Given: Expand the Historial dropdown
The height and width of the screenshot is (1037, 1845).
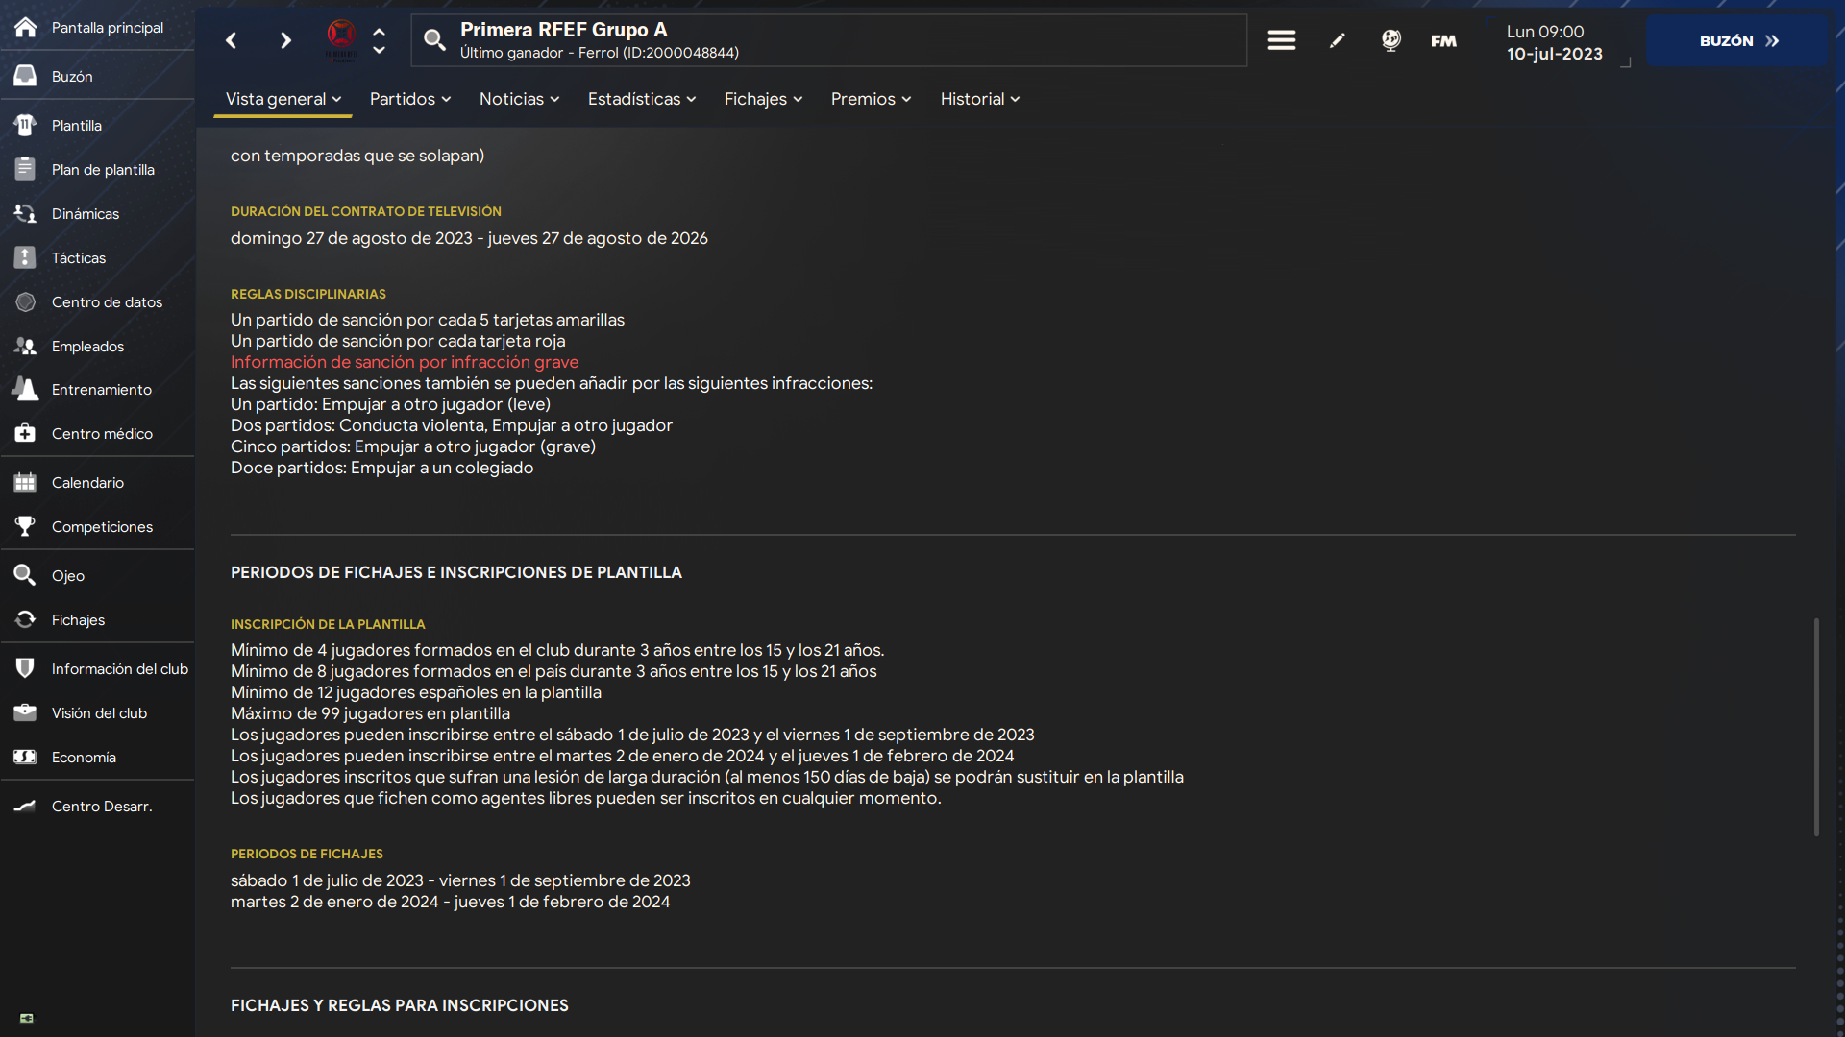Looking at the screenshot, I should tap(980, 99).
